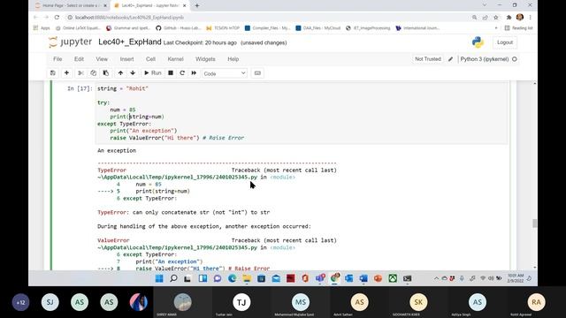Grab the notebook vertical scrollbar thumb
Viewport: 566px width, 318px height.
534,223
